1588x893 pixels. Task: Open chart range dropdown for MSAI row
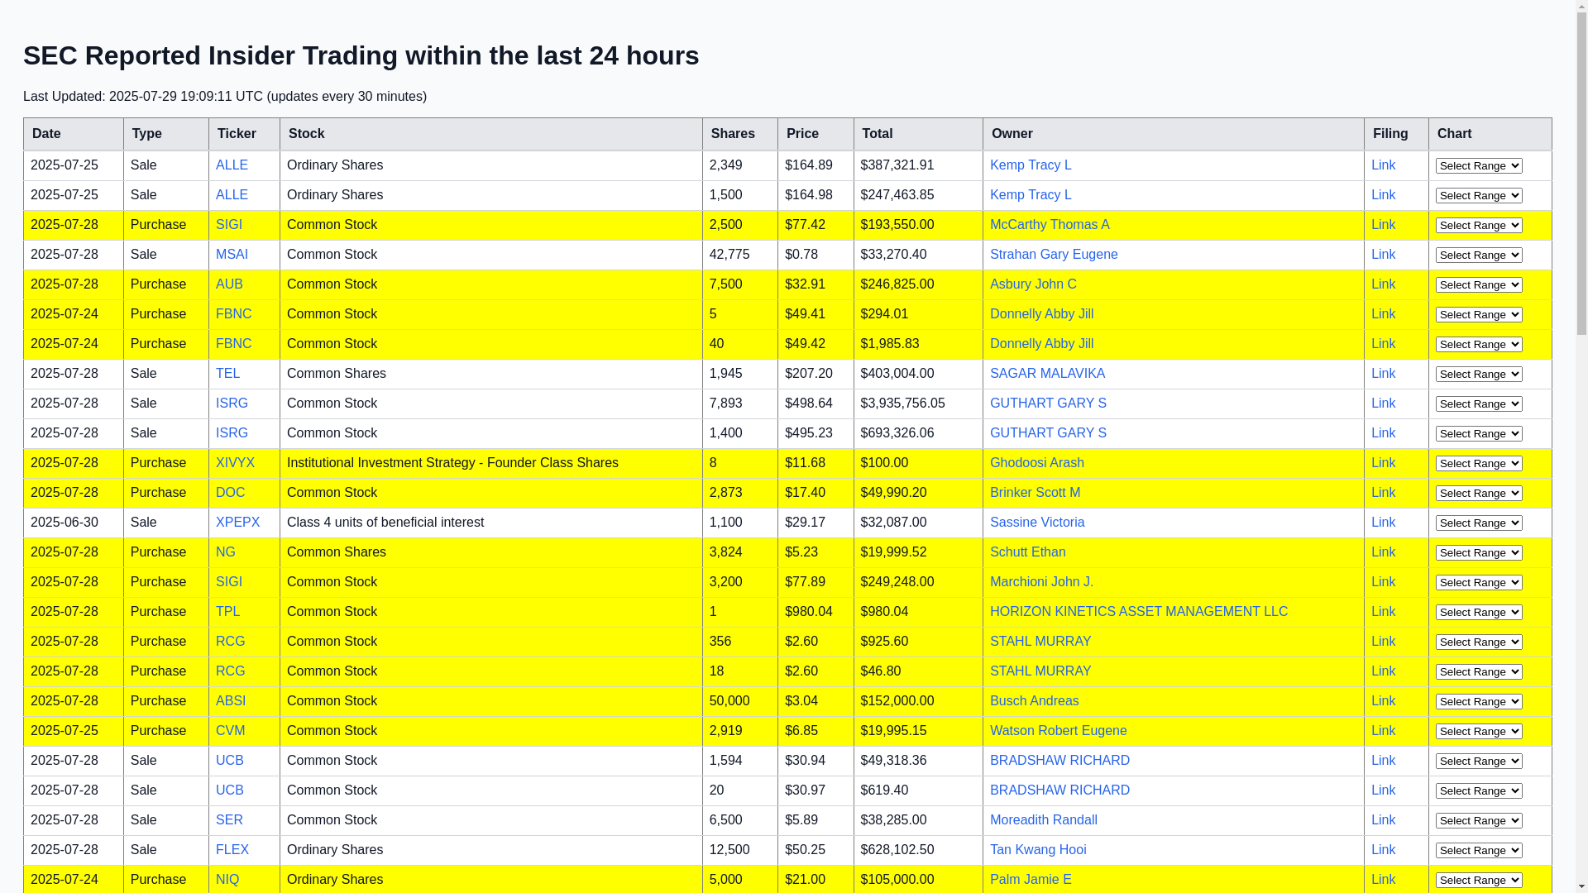[x=1479, y=255]
